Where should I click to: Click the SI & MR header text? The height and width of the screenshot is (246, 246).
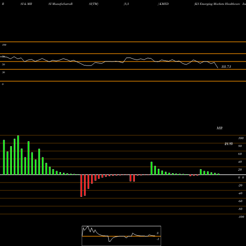coord(26,4)
